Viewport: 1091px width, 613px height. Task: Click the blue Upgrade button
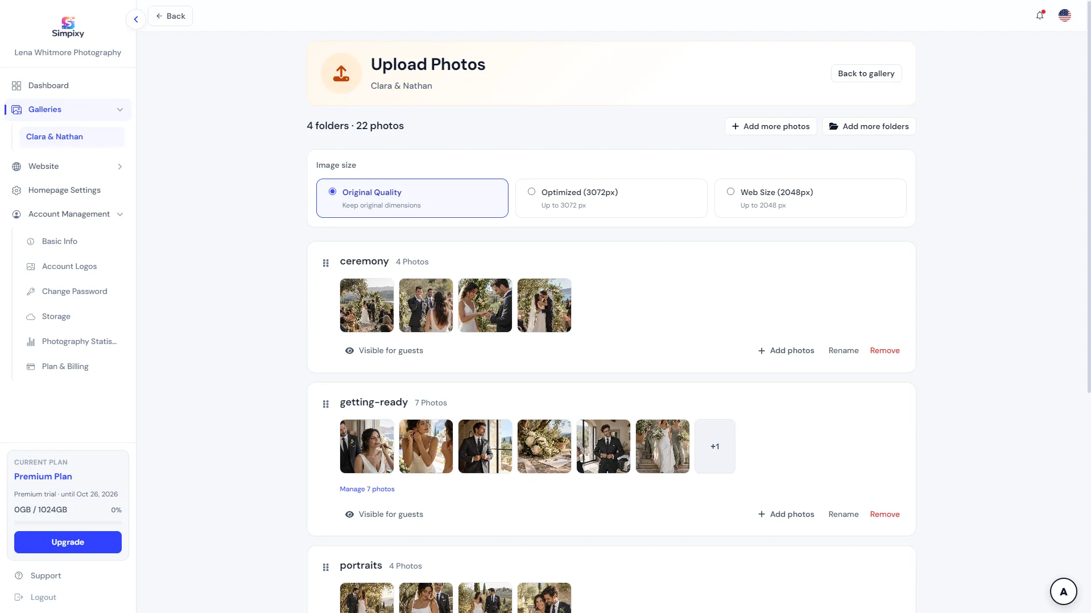point(68,542)
